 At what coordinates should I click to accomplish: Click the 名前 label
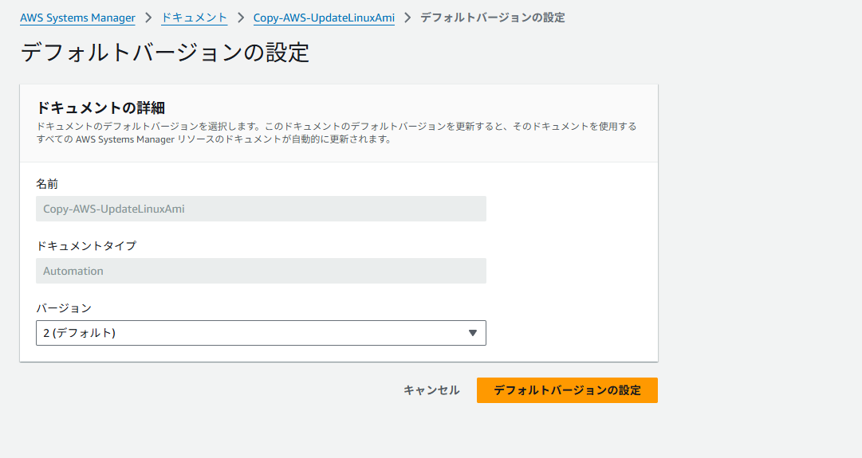click(47, 184)
